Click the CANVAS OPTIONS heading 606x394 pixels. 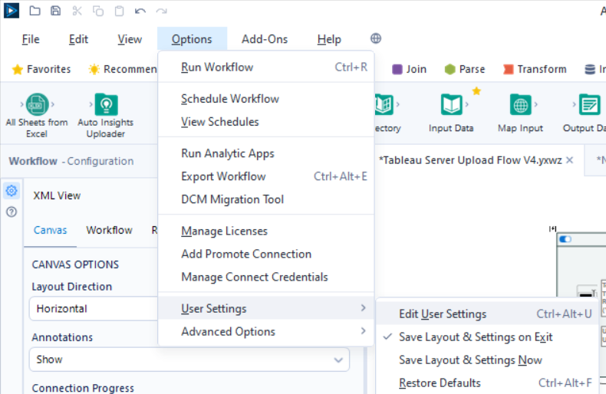(x=75, y=264)
